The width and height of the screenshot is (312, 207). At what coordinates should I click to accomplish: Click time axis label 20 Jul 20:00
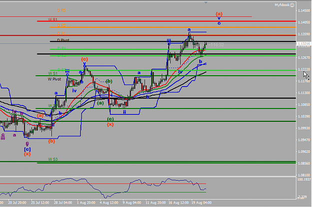pos(17,203)
